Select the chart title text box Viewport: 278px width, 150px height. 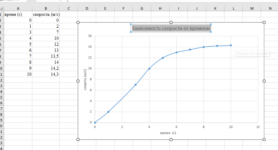coord(171,28)
